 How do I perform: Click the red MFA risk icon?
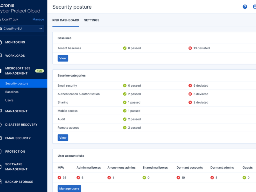[x=59, y=178]
